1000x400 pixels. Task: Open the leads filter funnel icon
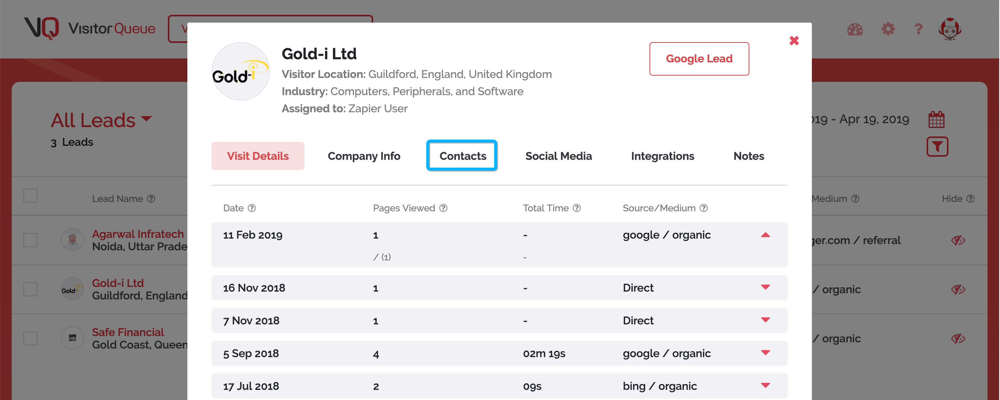[937, 147]
